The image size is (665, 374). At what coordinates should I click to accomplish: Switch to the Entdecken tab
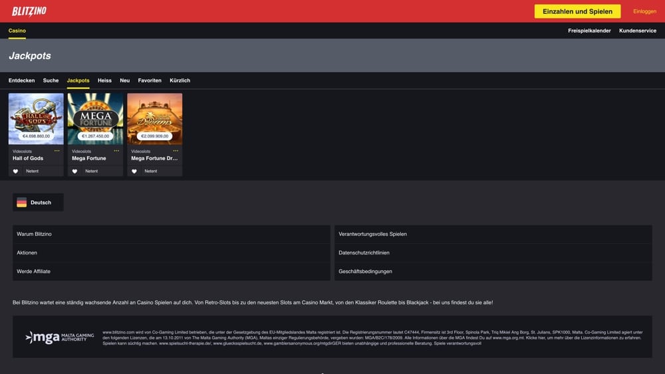click(x=22, y=80)
